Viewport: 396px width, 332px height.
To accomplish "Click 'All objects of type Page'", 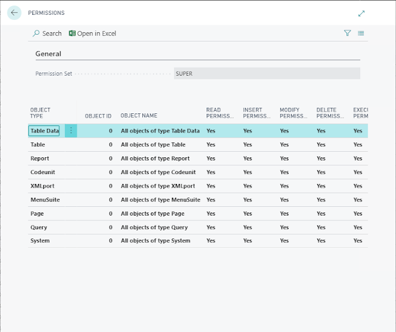I will coord(153,214).
